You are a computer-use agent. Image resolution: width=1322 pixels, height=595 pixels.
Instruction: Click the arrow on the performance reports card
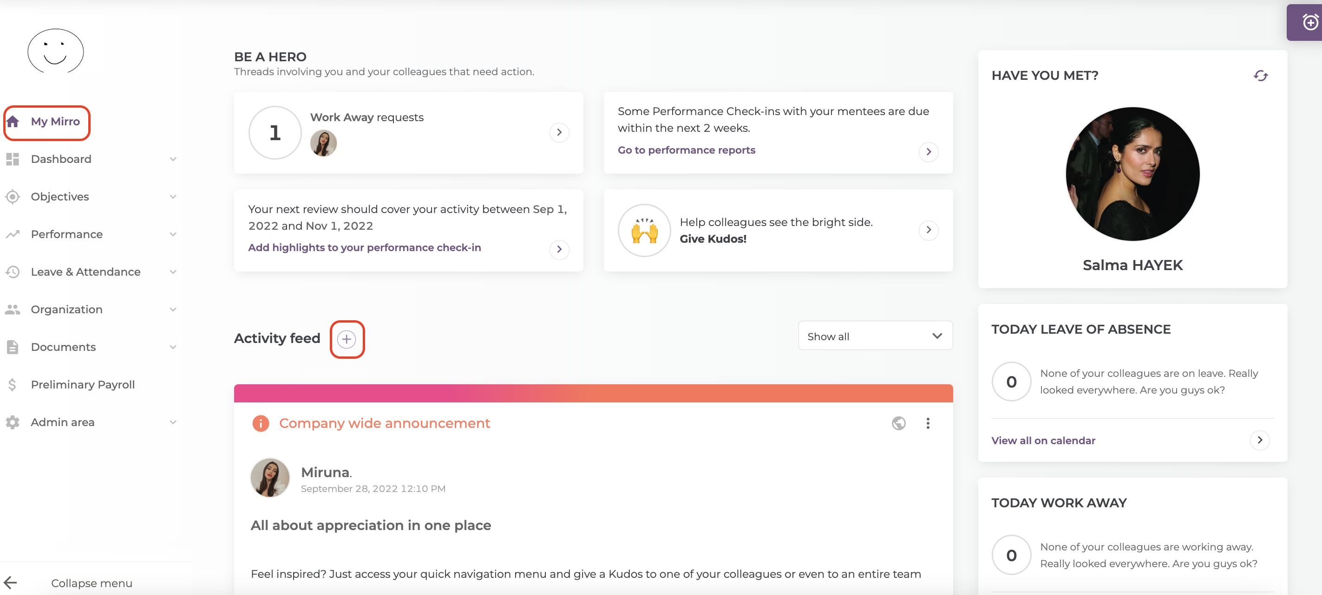(x=929, y=152)
